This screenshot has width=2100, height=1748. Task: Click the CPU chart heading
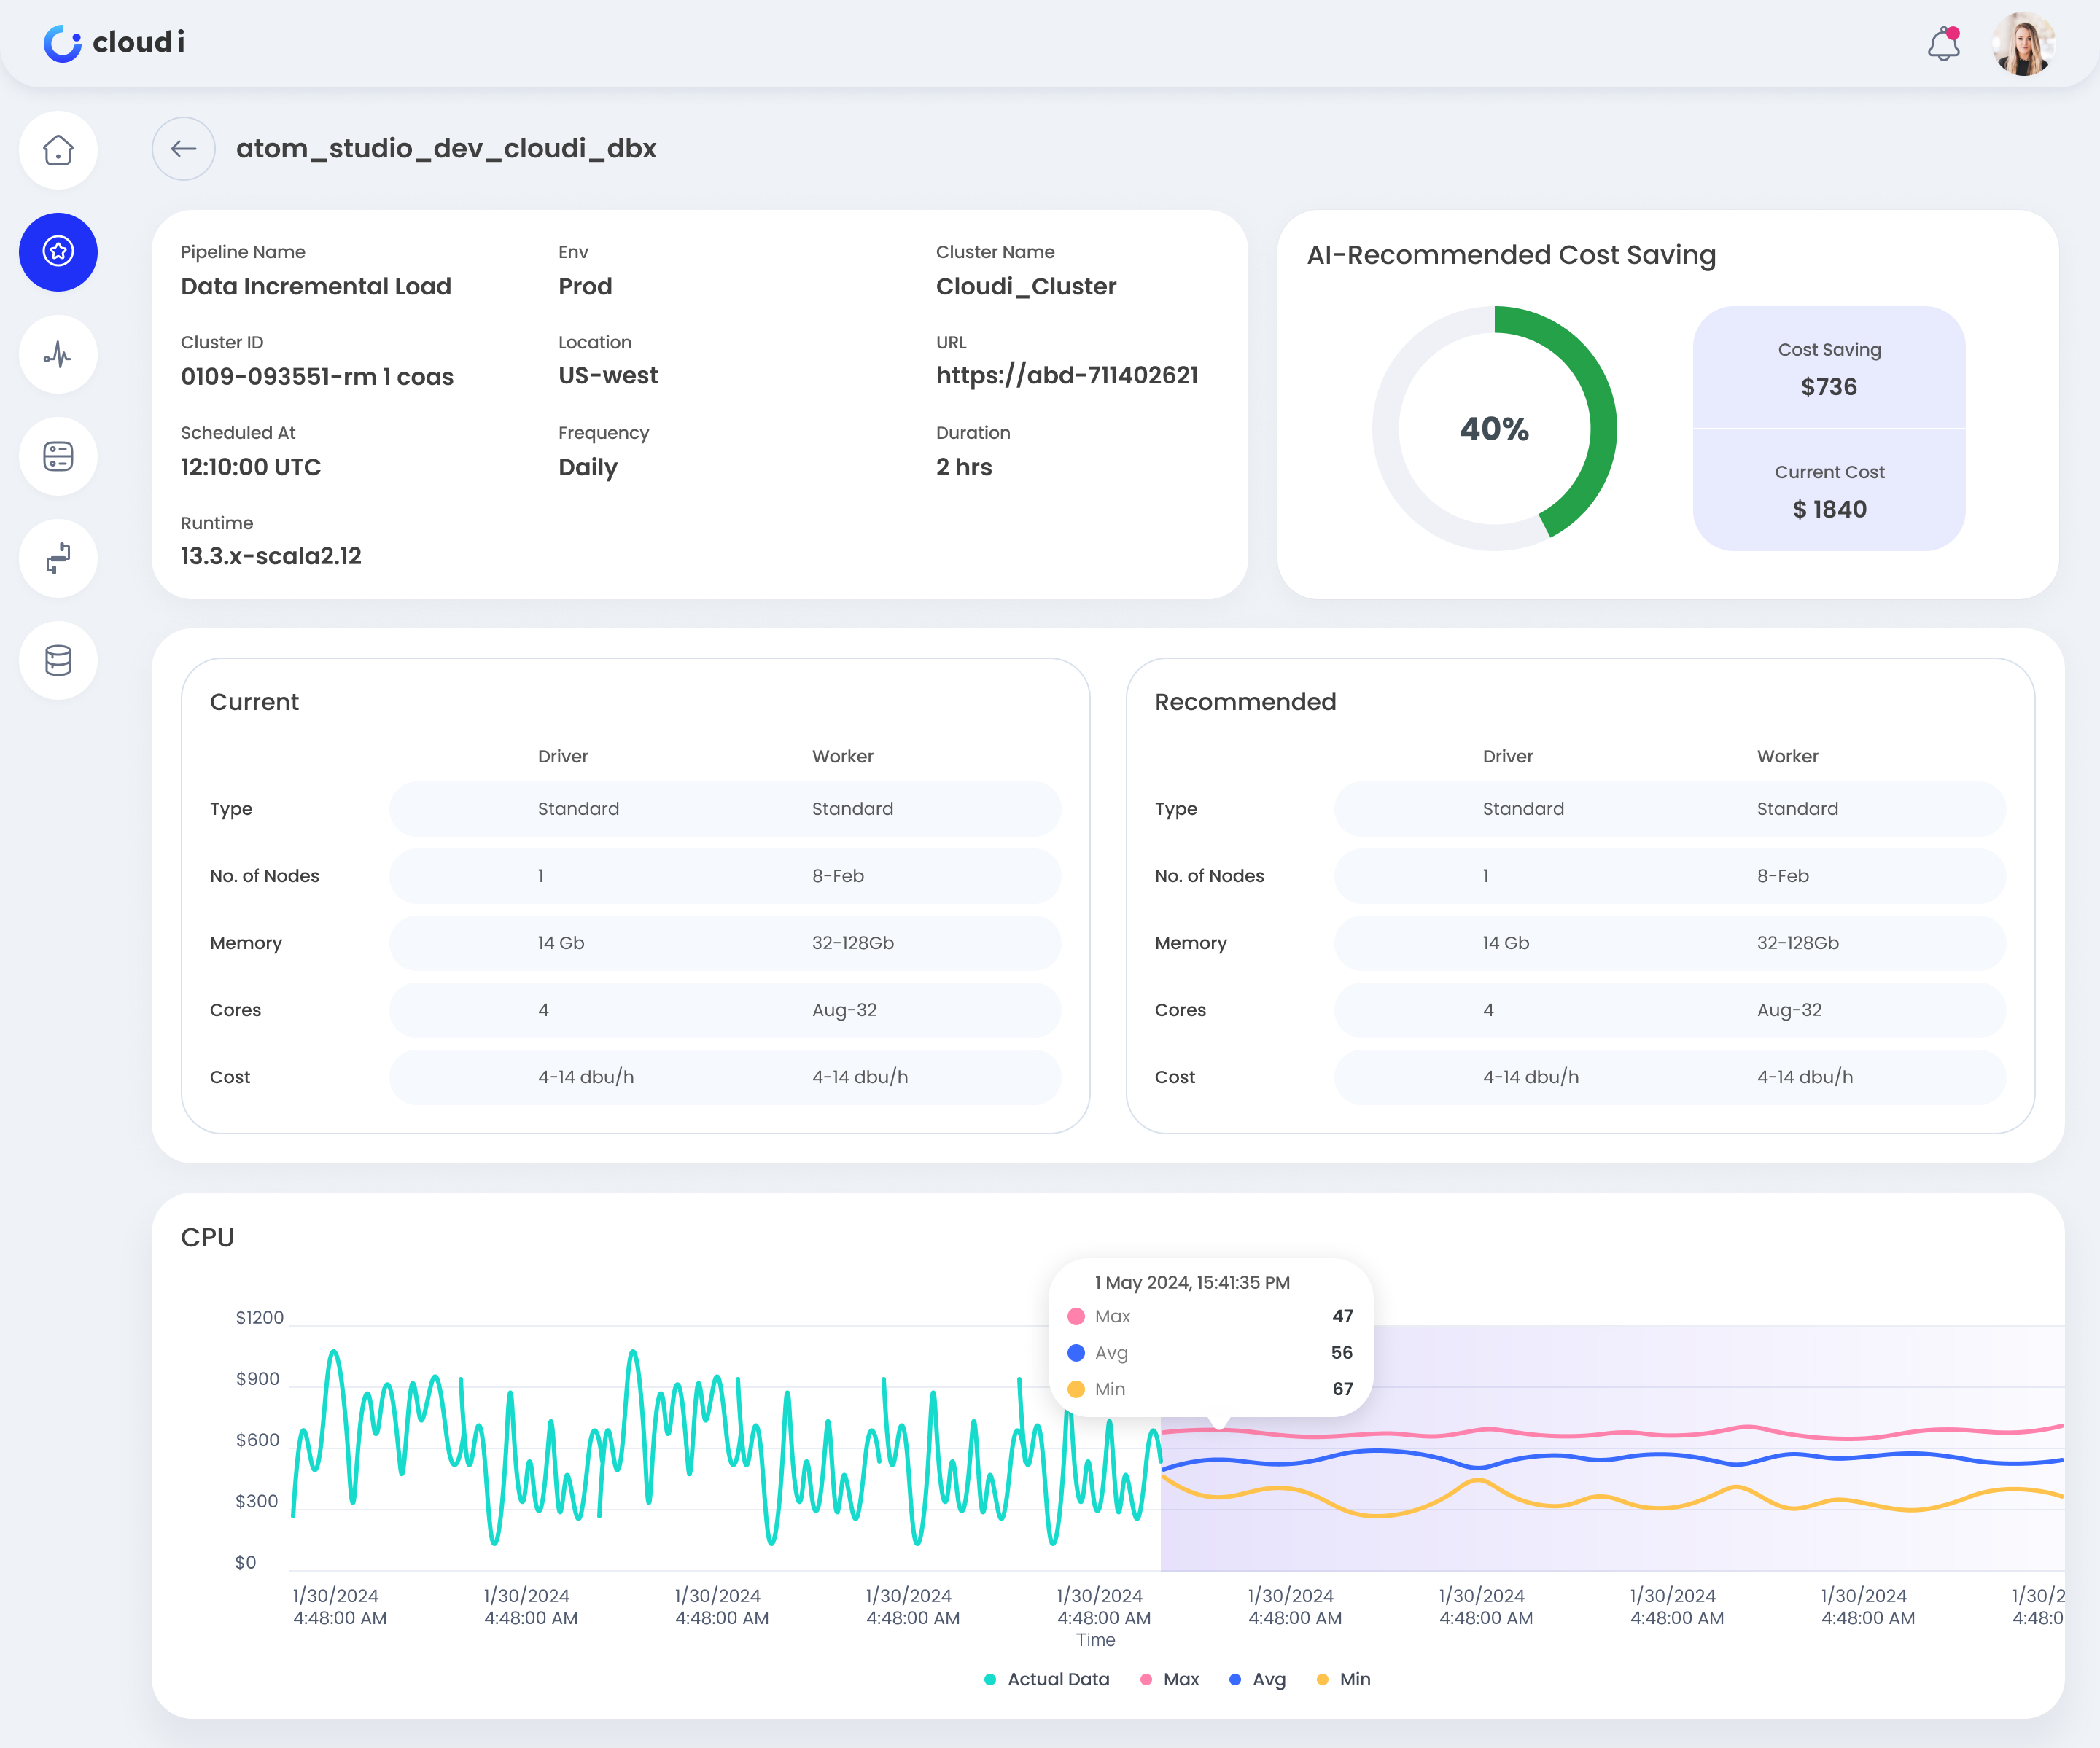208,1237
